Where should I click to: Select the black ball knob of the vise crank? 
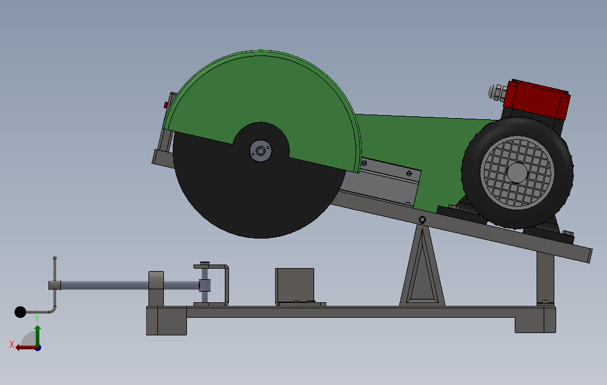(x=20, y=312)
